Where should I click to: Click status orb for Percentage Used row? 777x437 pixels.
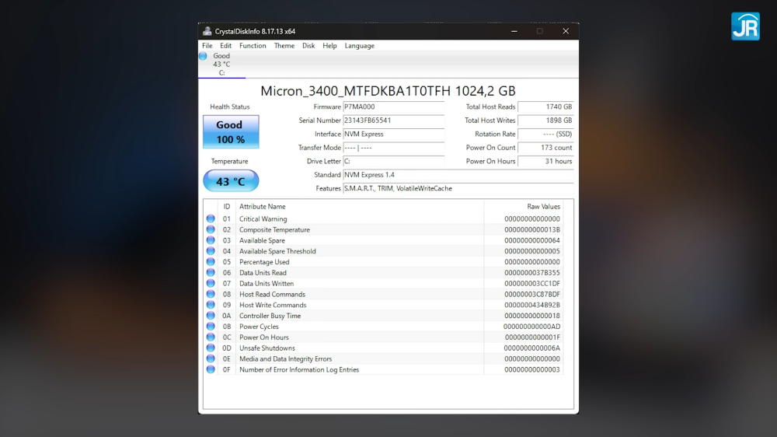(x=211, y=262)
